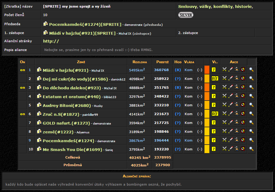The image size is (275, 192).
Task: Click crossed-swords icon for Me Smash You Die row
Action: 225,149
